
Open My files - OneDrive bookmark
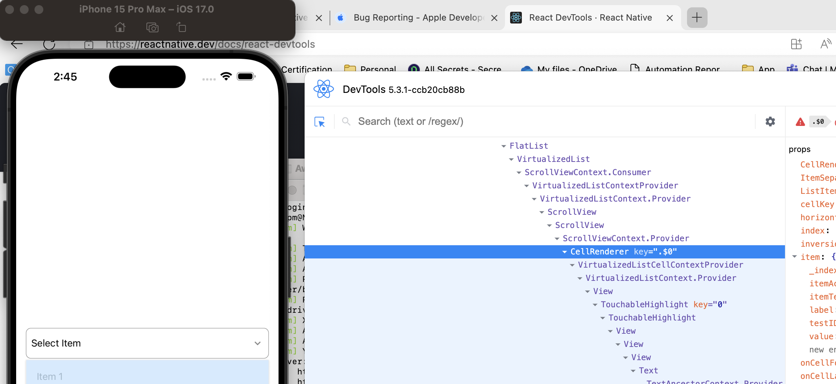tap(569, 68)
